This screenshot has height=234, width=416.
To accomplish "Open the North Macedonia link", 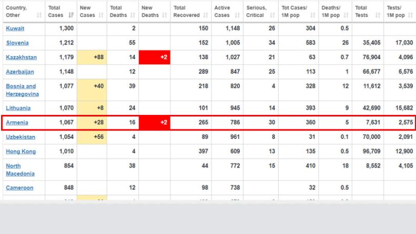I will [20, 169].
